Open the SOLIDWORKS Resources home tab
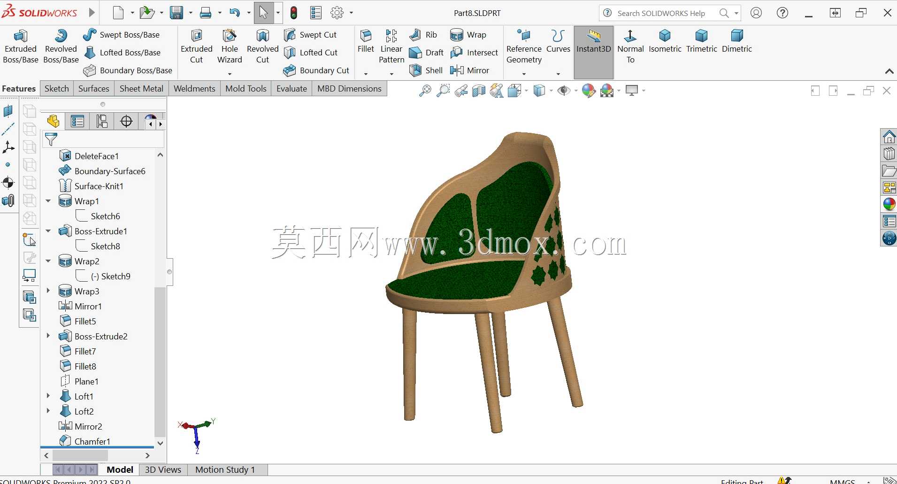This screenshot has width=897, height=484. tap(889, 137)
